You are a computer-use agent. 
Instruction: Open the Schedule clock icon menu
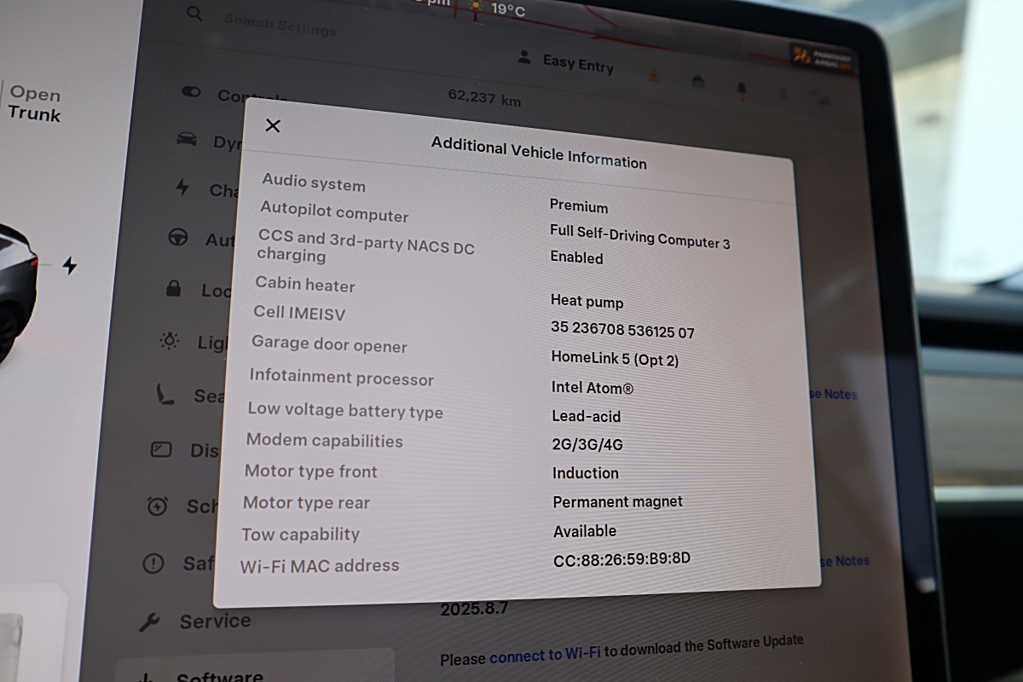coord(157,506)
